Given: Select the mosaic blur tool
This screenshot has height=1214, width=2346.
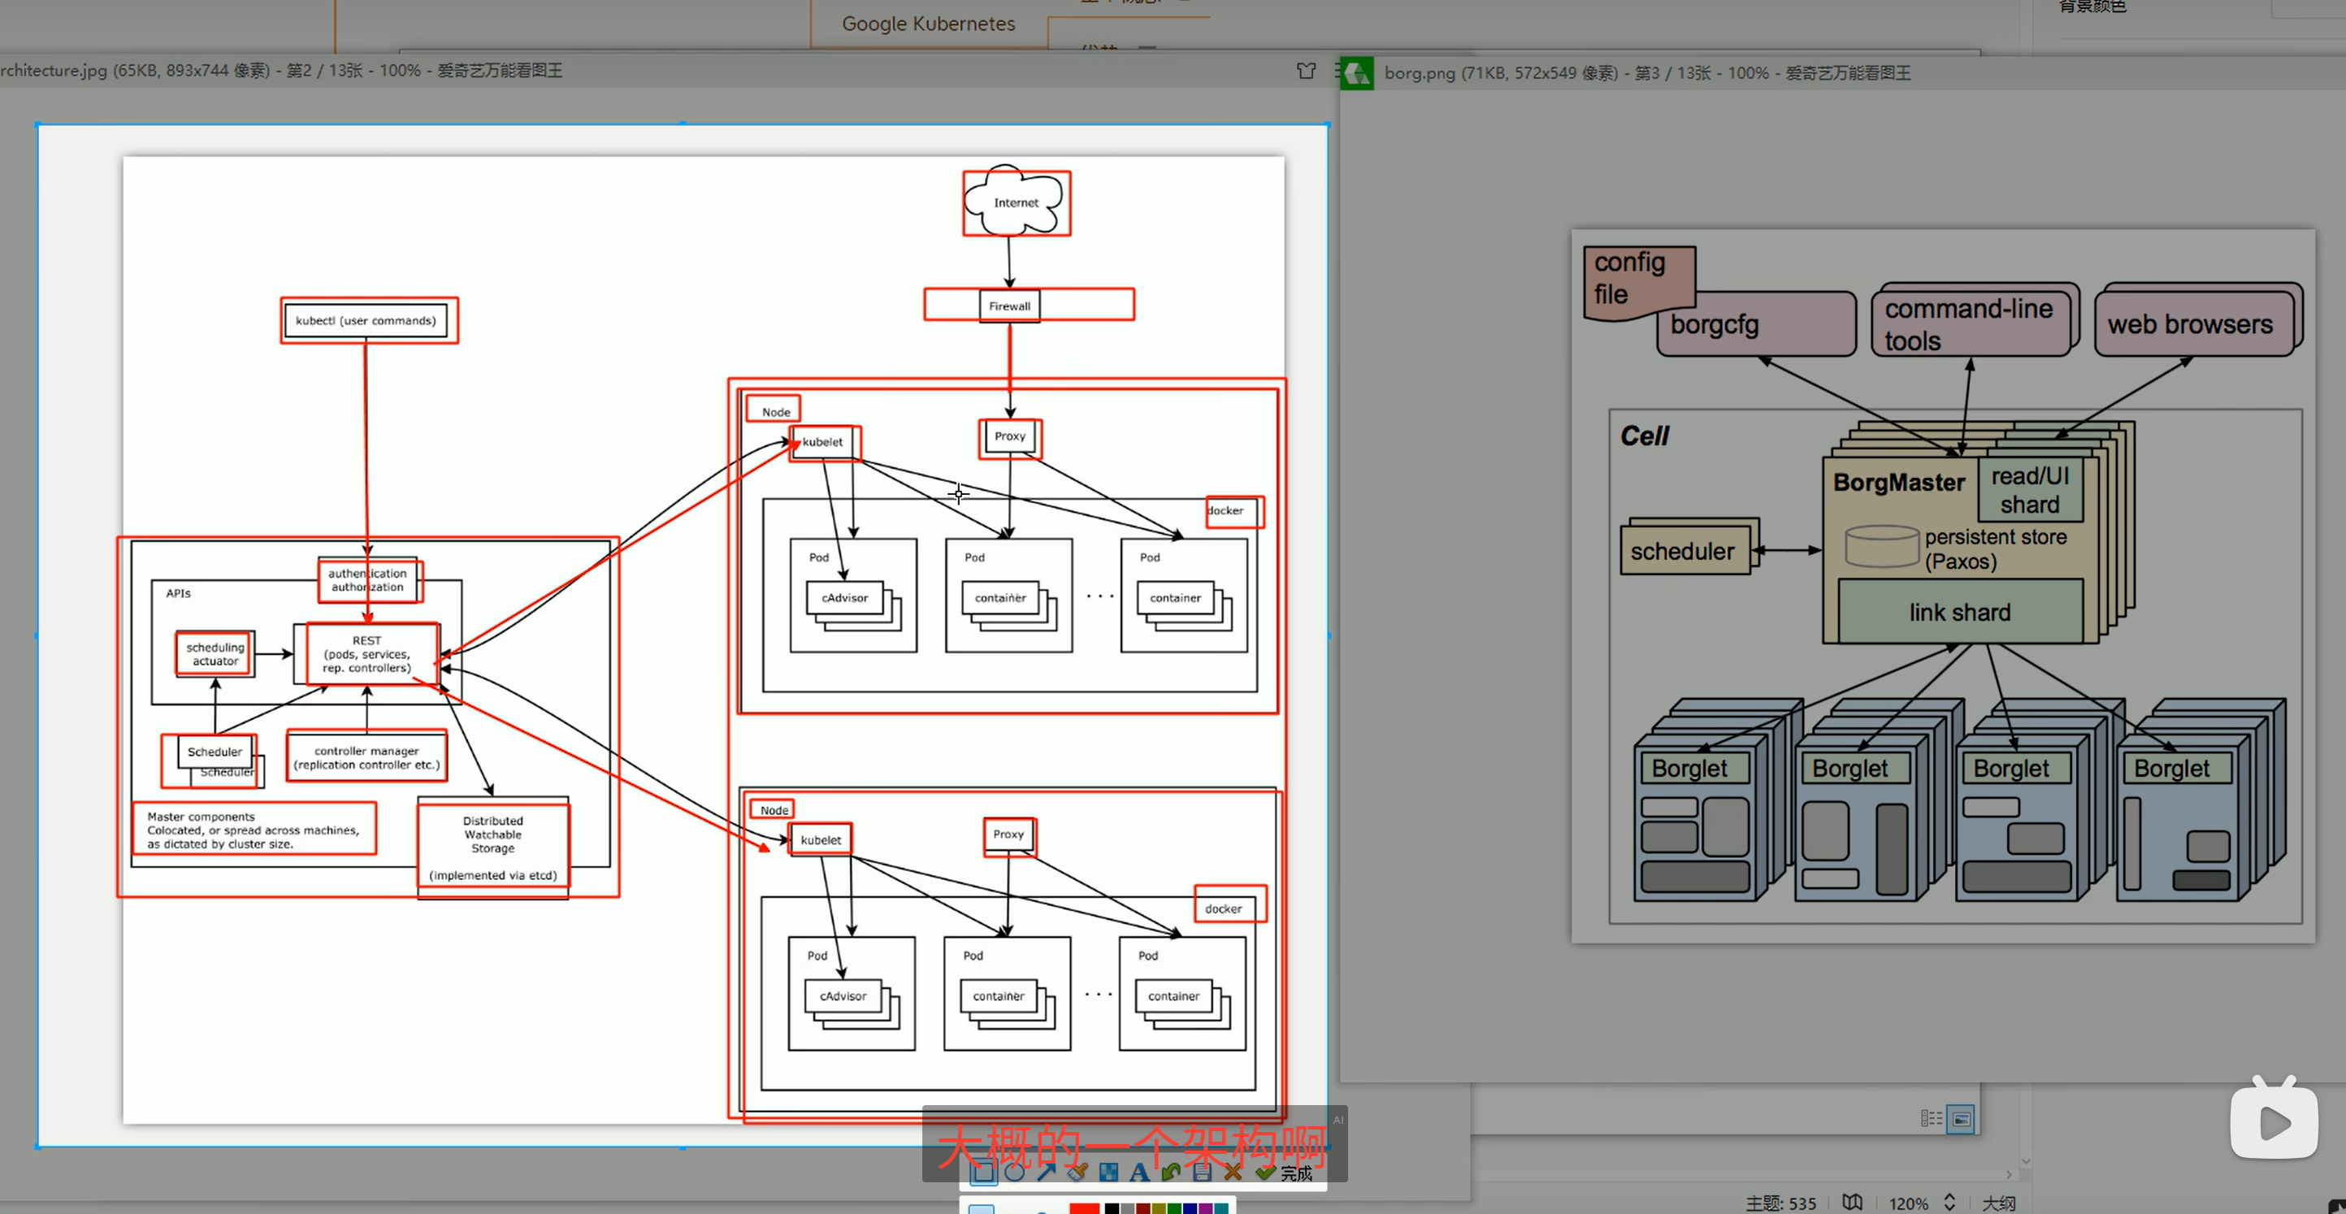Looking at the screenshot, I should tap(1108, 1172).
